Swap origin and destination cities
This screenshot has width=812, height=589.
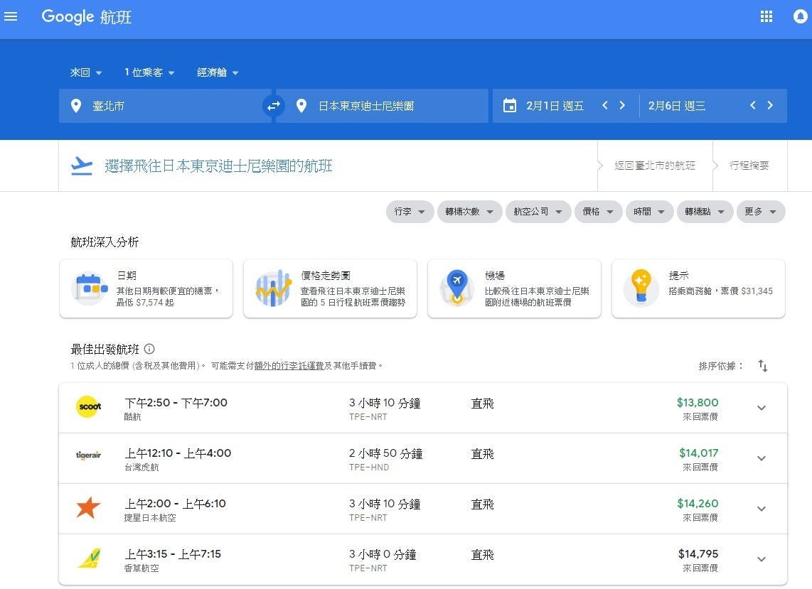(274, 106)
